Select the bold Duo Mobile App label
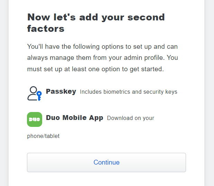214x186 pixels. tap(74, 118)
